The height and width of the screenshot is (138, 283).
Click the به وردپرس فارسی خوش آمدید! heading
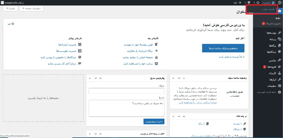click(224, 25)
